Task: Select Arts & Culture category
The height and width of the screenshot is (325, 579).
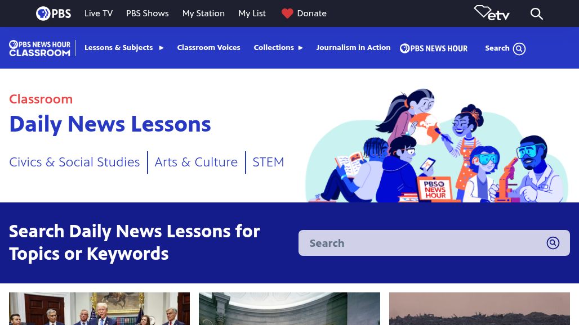Action: pyautogui.click(x=196, y=162)
